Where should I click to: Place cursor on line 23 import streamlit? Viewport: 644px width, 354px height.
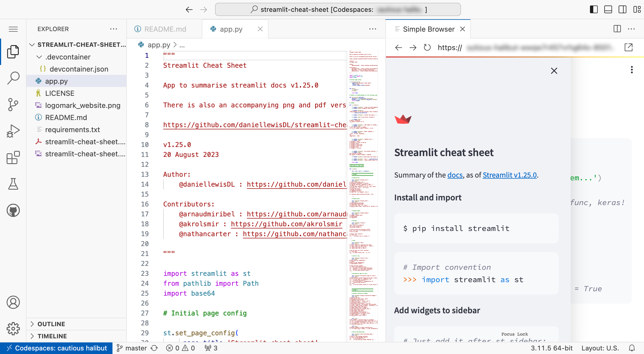pyautogui.click(x=207, y=274)
